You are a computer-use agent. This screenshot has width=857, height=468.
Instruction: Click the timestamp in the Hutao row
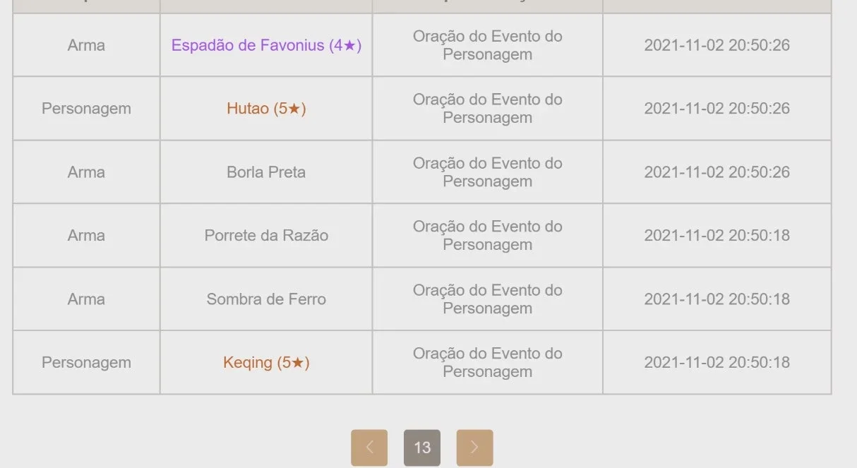(x=717, y=109)
